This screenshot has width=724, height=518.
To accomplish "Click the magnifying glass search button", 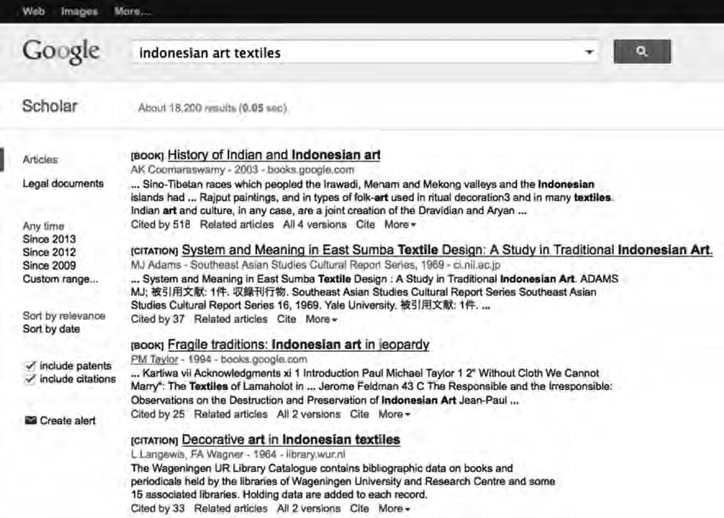I will (641, 52).
